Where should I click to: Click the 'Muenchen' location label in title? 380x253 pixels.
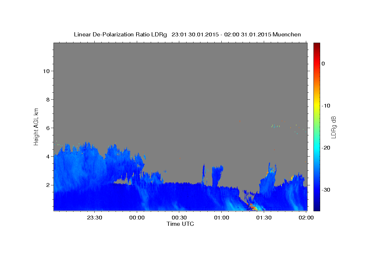tap(287, 34)
